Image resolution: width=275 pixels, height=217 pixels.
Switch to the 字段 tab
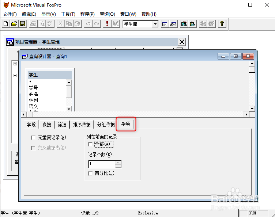pos(31,125)
